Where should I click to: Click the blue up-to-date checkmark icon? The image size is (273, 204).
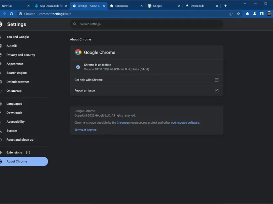click(x=78, y=67)
